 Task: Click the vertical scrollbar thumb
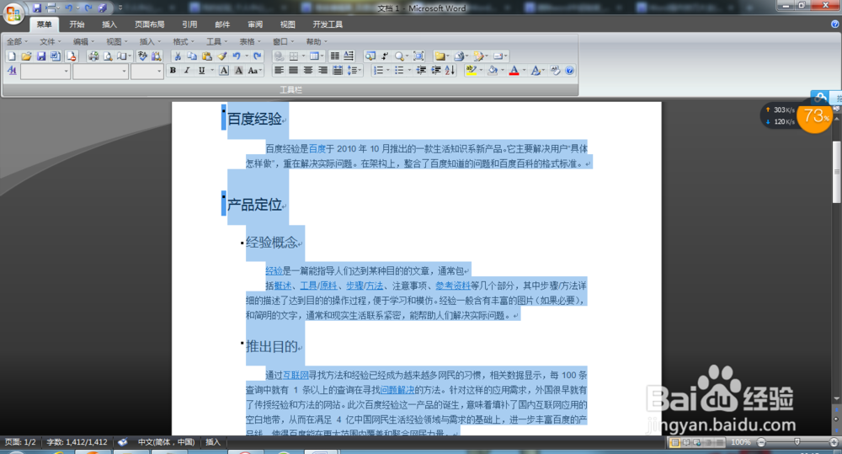(837, 172)
